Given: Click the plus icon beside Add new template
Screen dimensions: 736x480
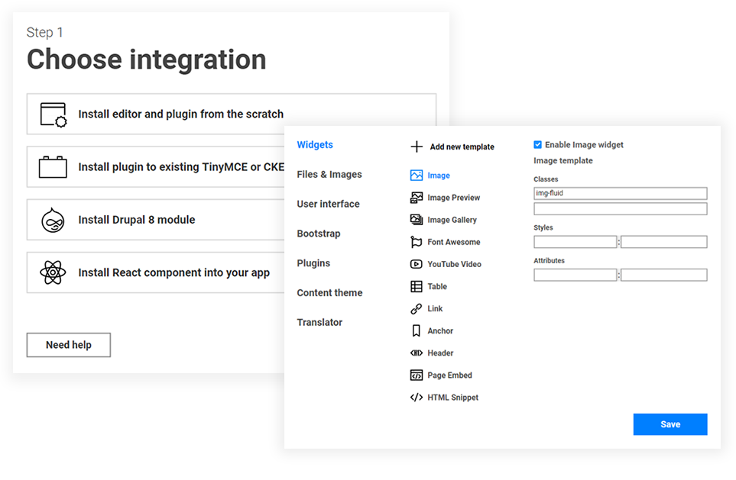Looking at the screenshot, I should pos(417,147).
